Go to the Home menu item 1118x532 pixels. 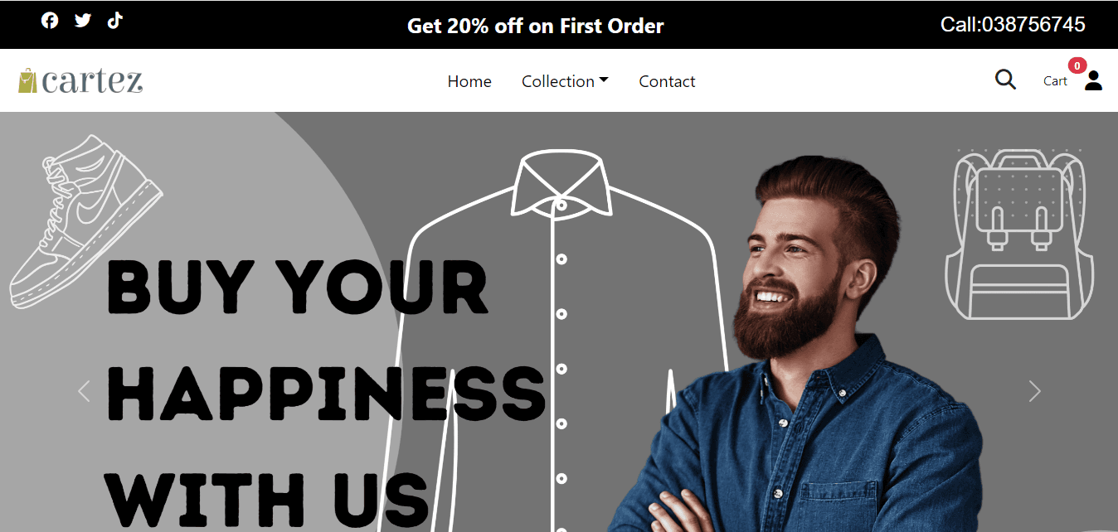point(469,81)
